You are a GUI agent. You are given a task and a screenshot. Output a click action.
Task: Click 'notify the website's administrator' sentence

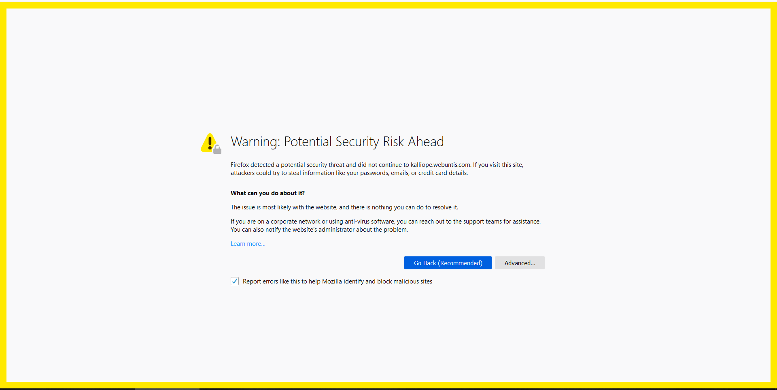click(x=319, y=230)
